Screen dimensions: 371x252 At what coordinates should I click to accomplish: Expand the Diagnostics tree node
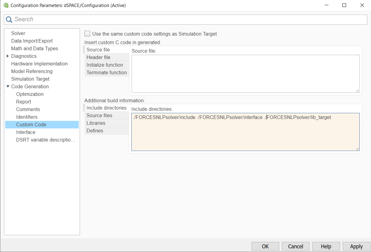[8, 56]
